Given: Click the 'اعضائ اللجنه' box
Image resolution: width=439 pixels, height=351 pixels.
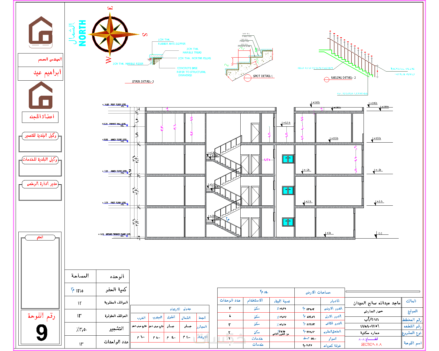Looking at the screenshot, I should (x=40, y=117).
